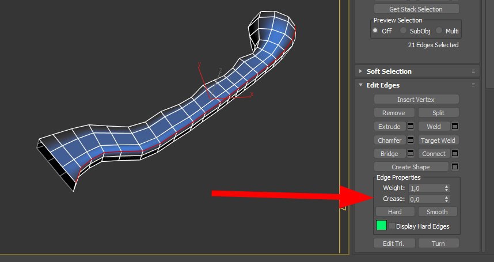
Task: Click the Edit Tri. button
Action: (394, 243)
